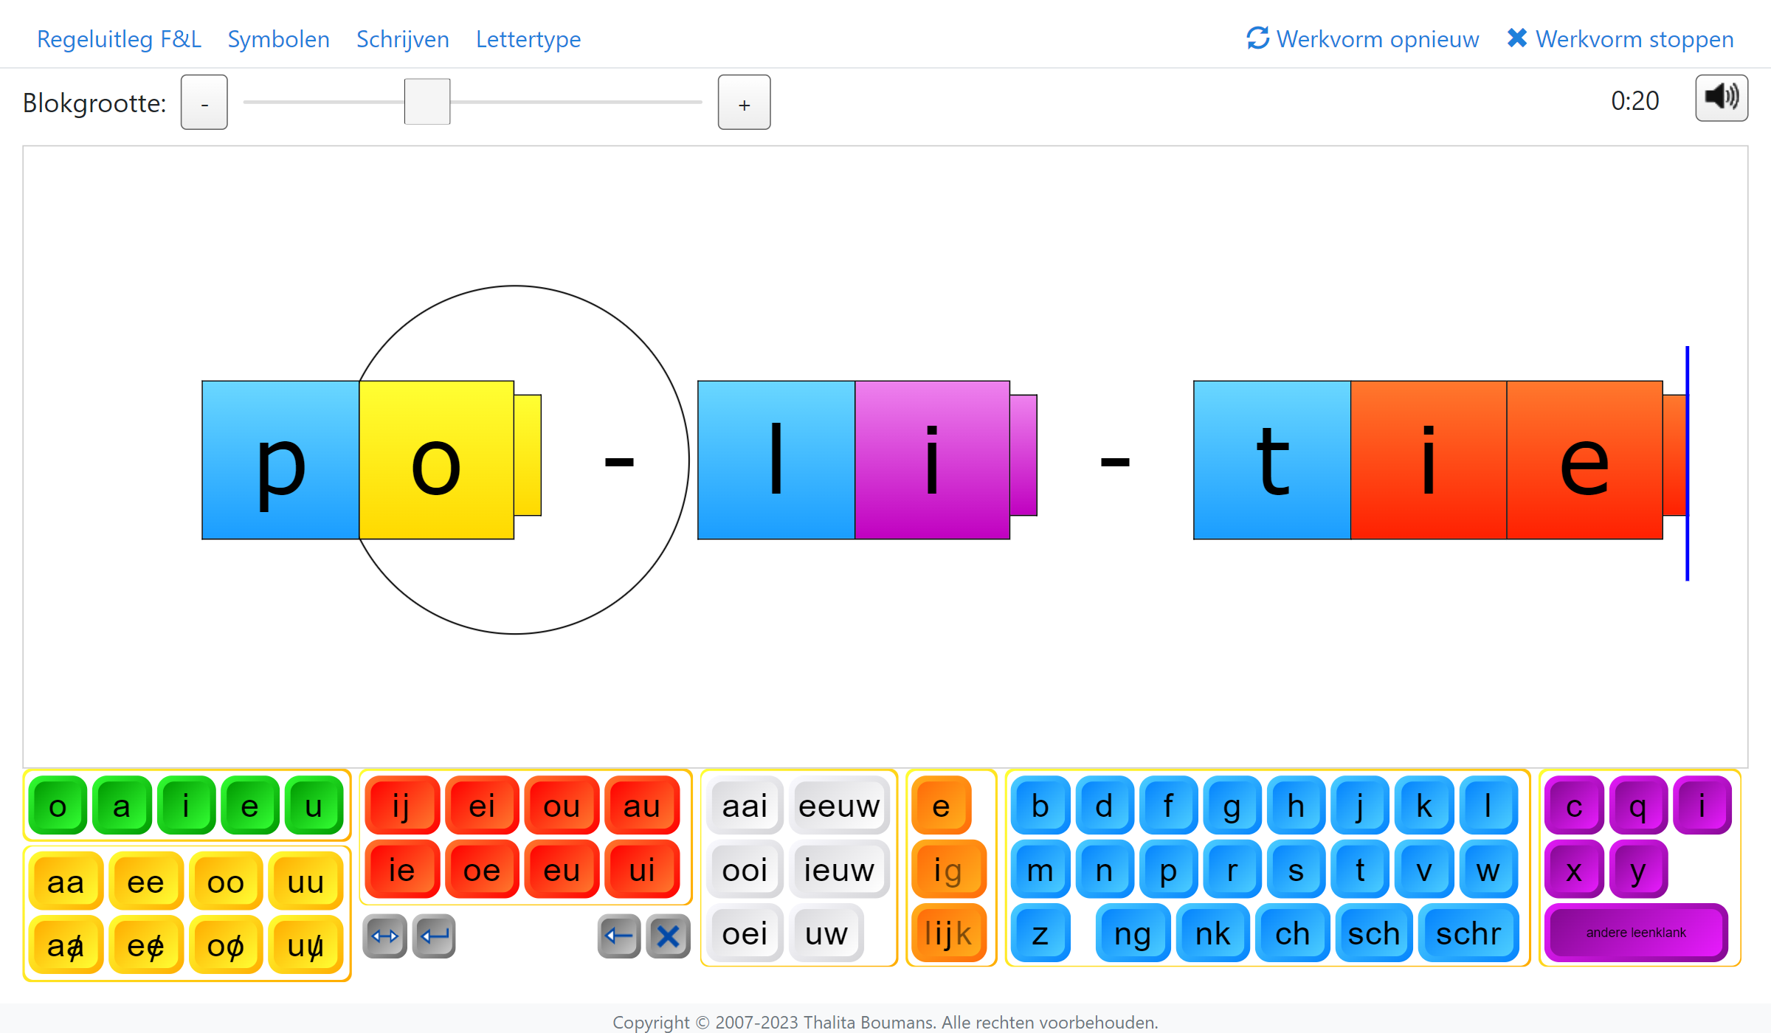Click the gray X clear key

click(x=668, y=936)
